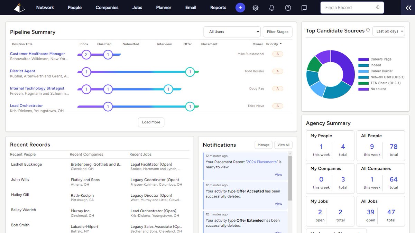Viewport: 415px width, 233px height.
Task: Open the create new record plus icon
Action: (x=240, y=7)
